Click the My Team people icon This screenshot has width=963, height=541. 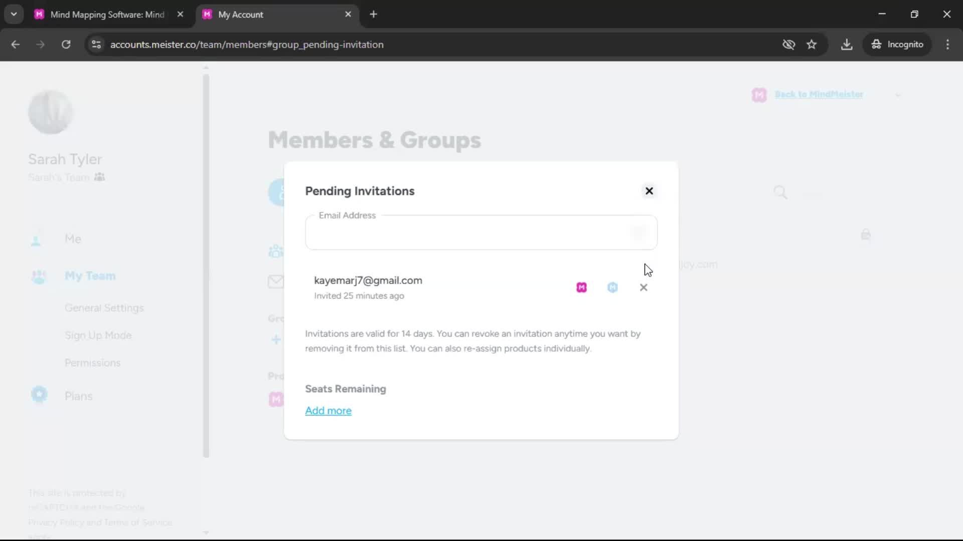click(39, 277)
